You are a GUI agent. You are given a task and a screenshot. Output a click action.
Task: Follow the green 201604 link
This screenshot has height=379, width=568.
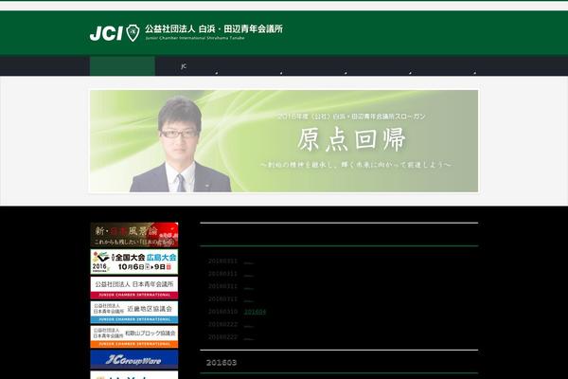click(255, 312)
